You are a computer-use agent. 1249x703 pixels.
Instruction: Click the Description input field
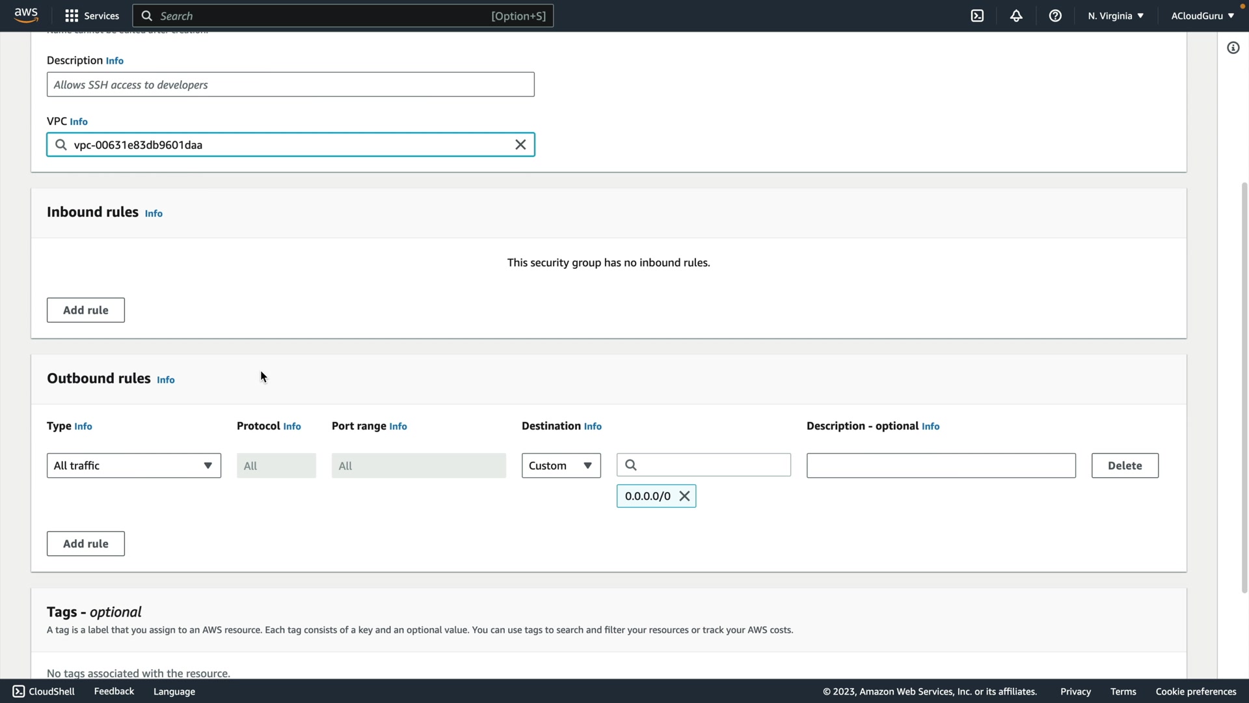click(x=290, y=85)
